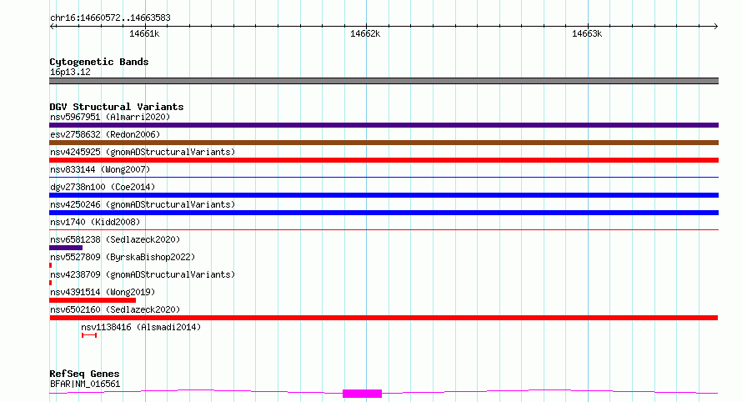Select the brown esv2758632 variant bar
The width and height of the screenshot is (742, 402).
(x=384, y=143)
